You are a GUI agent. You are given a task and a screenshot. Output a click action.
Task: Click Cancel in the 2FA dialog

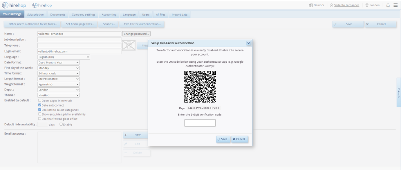pos(239,139)
